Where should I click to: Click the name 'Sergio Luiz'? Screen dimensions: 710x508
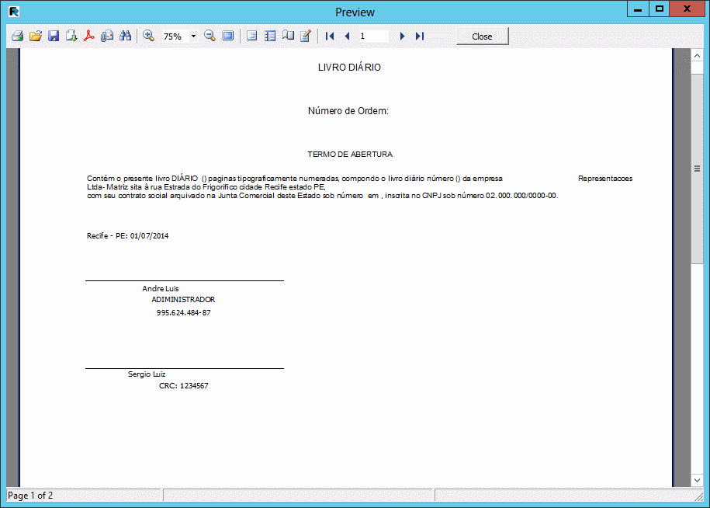146,374
